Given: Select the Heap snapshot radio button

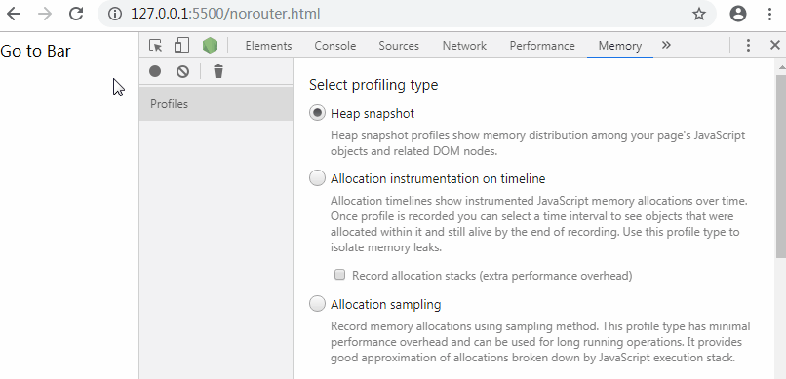Looking at the screenshot, I should point(317,113).
